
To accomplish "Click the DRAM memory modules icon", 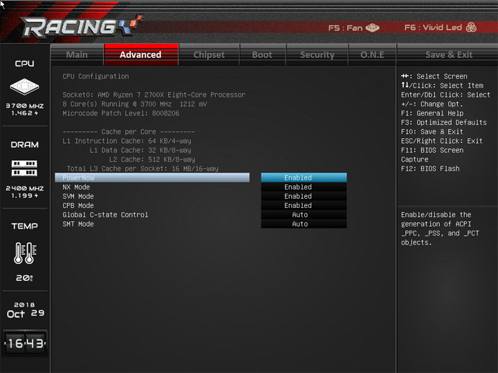I will click(24, 168).
